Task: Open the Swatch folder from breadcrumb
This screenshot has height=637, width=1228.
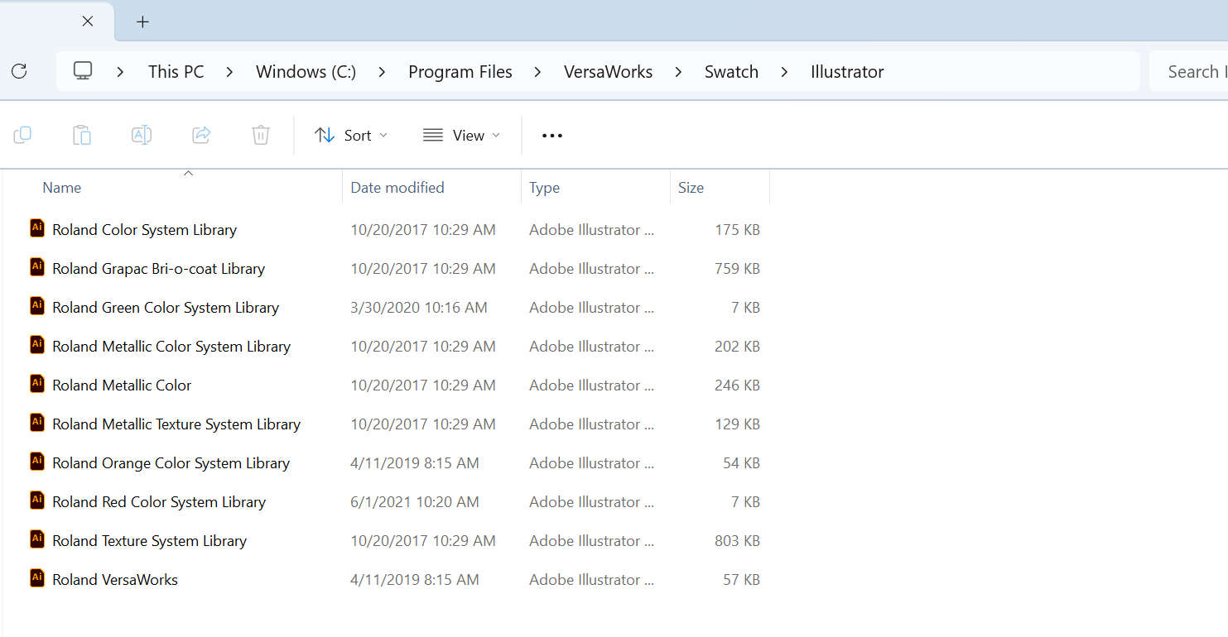Action: coord(731,71)
